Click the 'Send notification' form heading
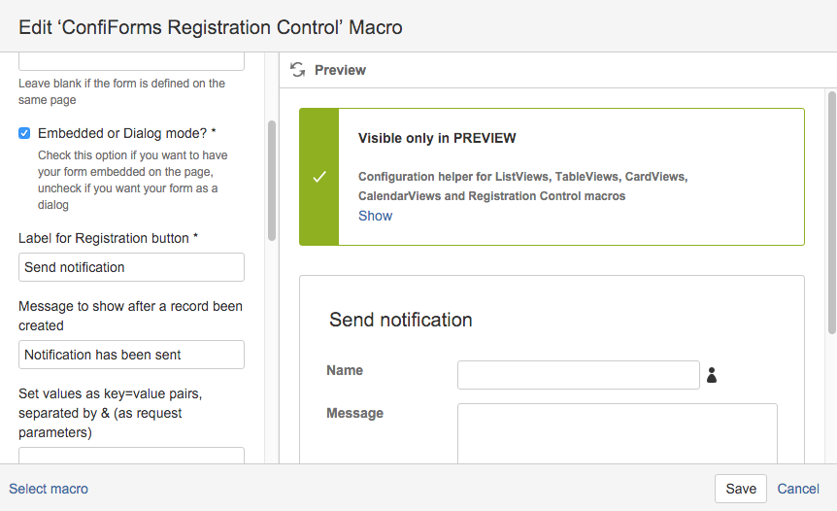This screenshot has width=837, height=511. coord(400,320)
